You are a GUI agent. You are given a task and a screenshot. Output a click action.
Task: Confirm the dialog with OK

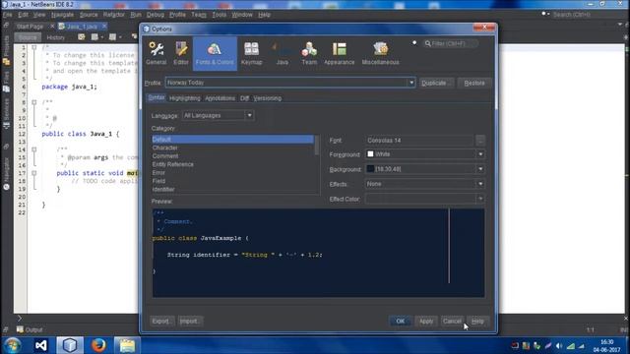pyautogui.click(x=401, y=322)
